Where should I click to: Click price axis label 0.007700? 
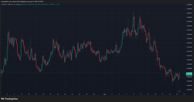tap(189, 30)
